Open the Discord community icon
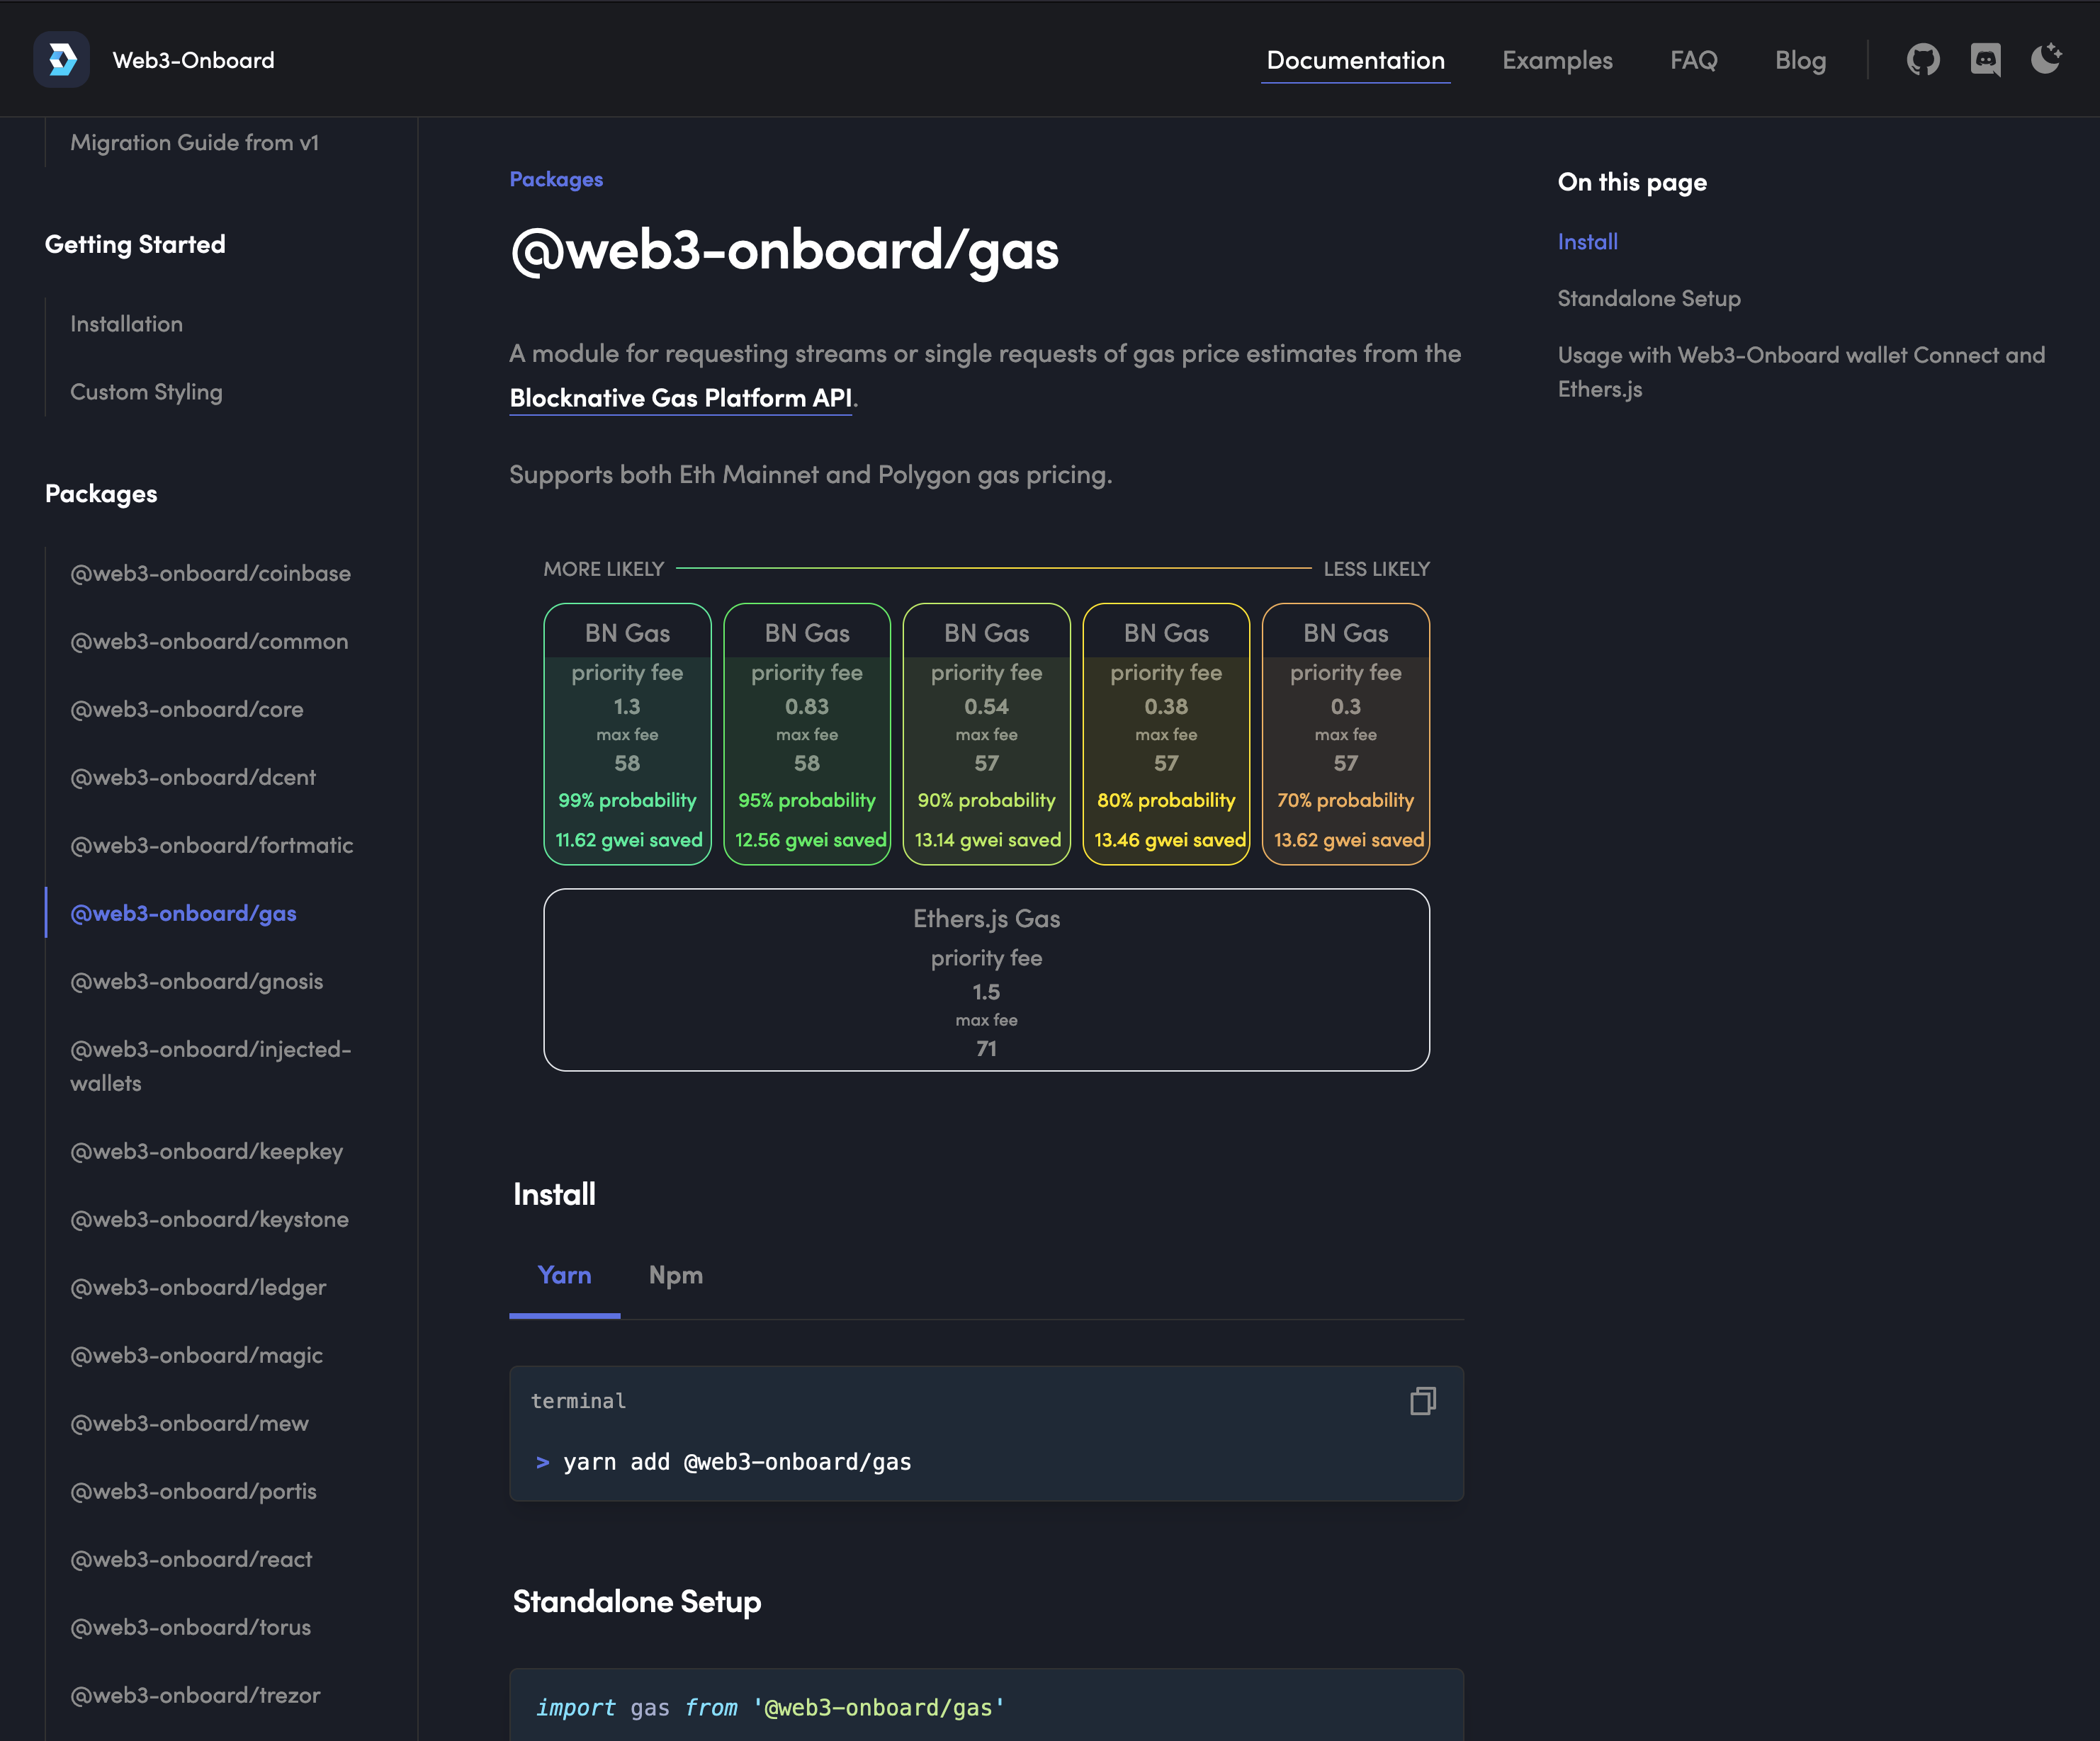2100x1741 pixels. [1985, 60]
